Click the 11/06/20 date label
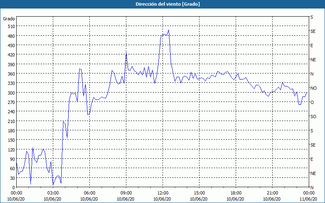Screen dimensions: 325x203 (x=308, y=199)
